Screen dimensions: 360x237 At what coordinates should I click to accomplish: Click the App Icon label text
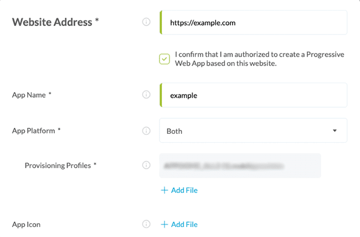[26, 224]
